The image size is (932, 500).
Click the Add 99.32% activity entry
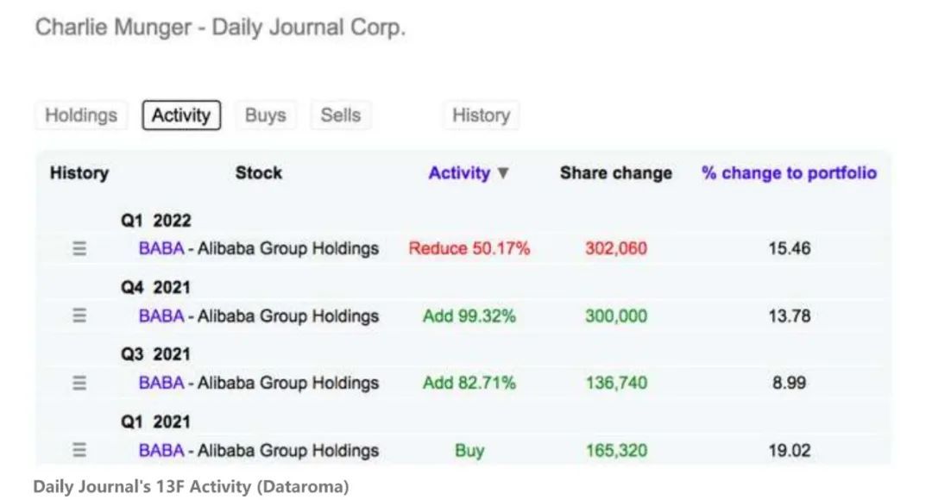coord(469,316)
